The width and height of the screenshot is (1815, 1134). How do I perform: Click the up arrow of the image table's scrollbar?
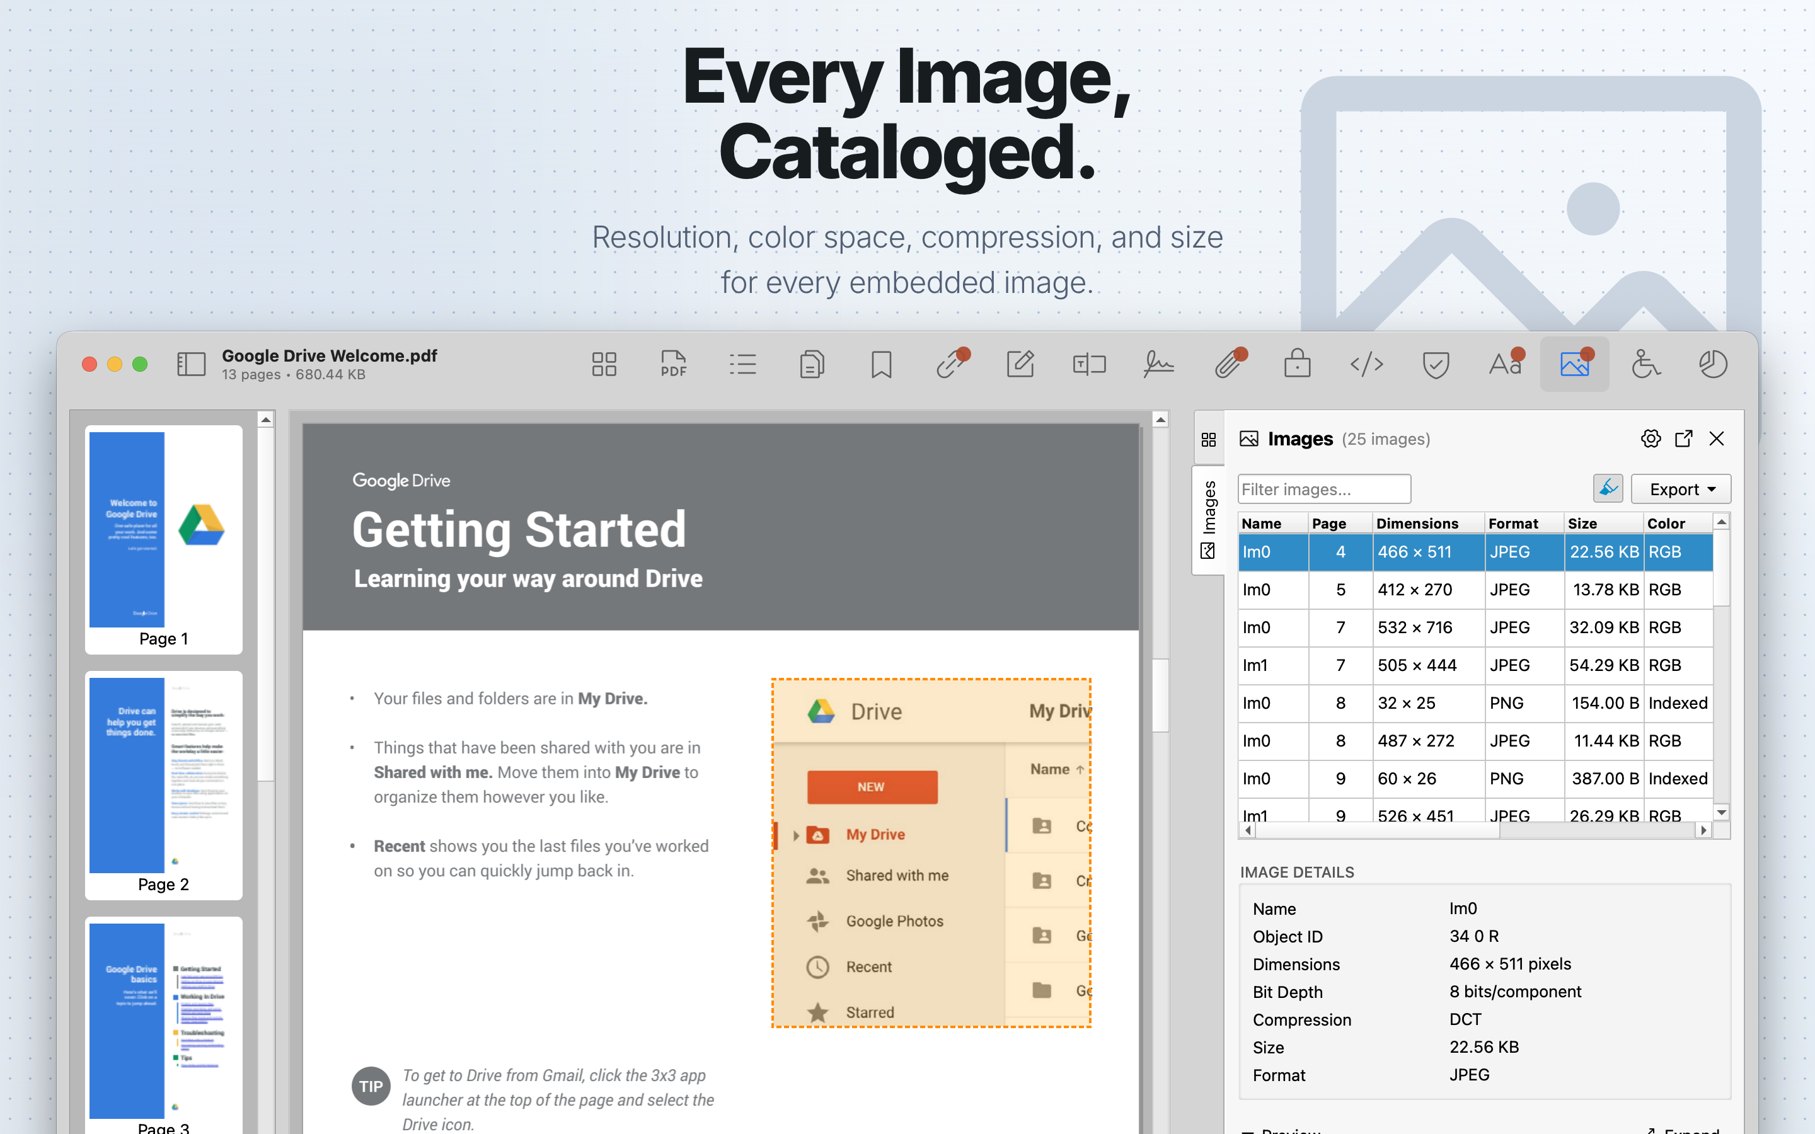tap(1722, 522)
